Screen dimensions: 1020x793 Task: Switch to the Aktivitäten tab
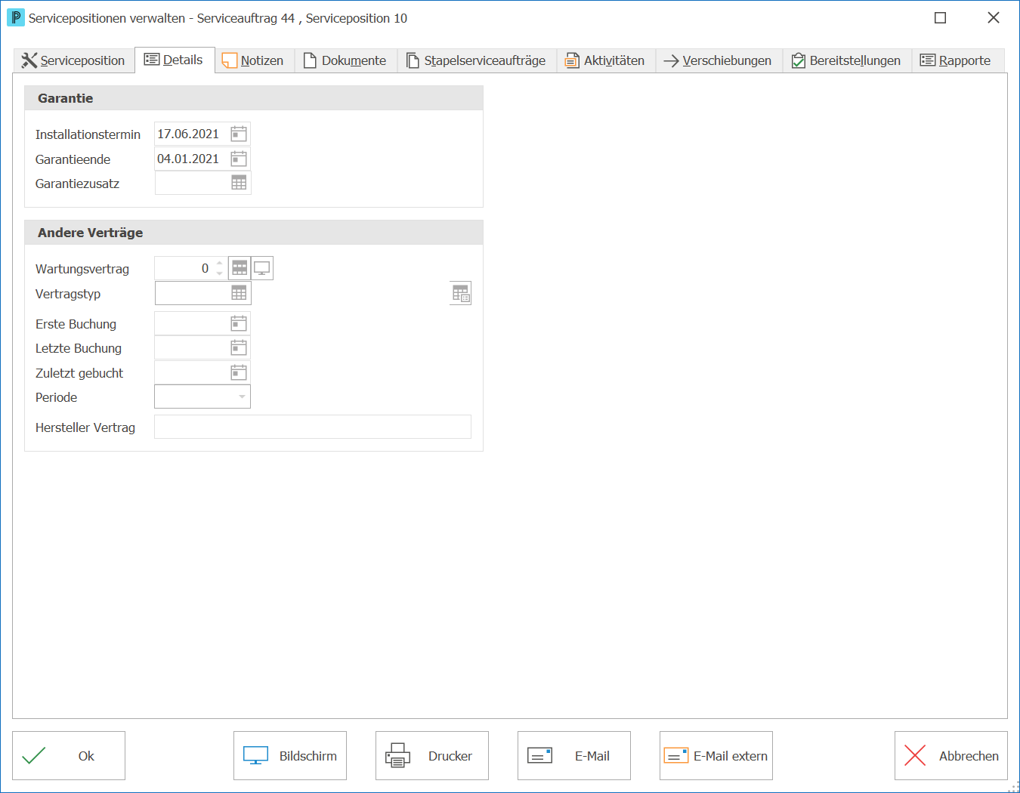point(606,60)
